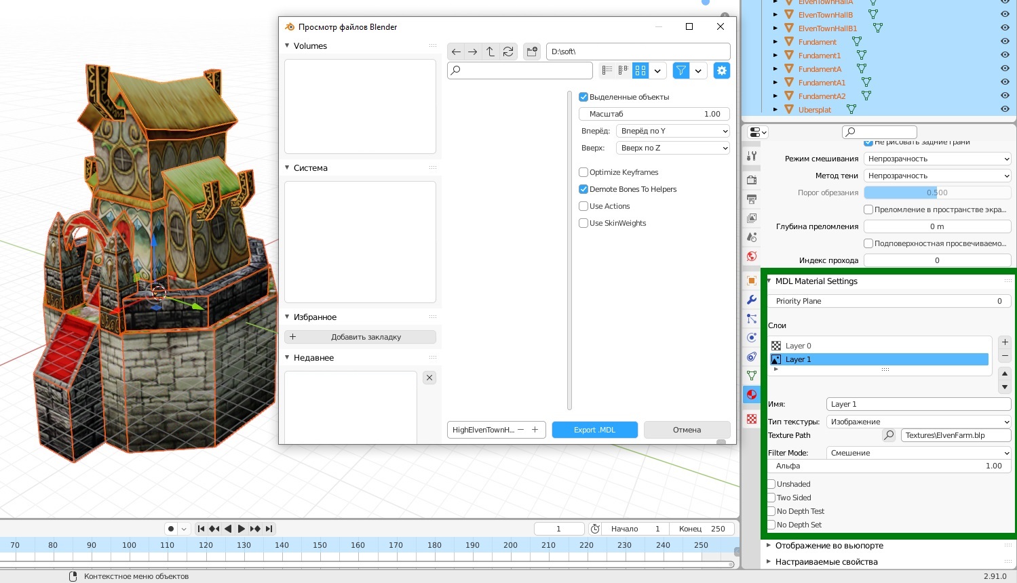Play the animation forward
1017x583 pixels.
241,529
